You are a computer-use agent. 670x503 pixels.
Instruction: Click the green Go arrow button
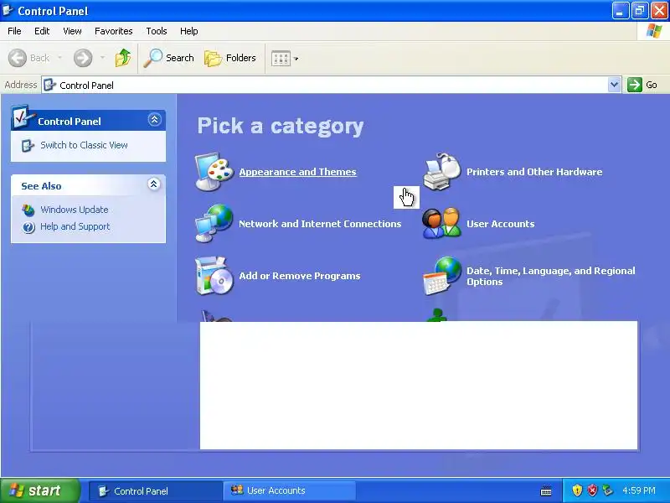[635, 85]
